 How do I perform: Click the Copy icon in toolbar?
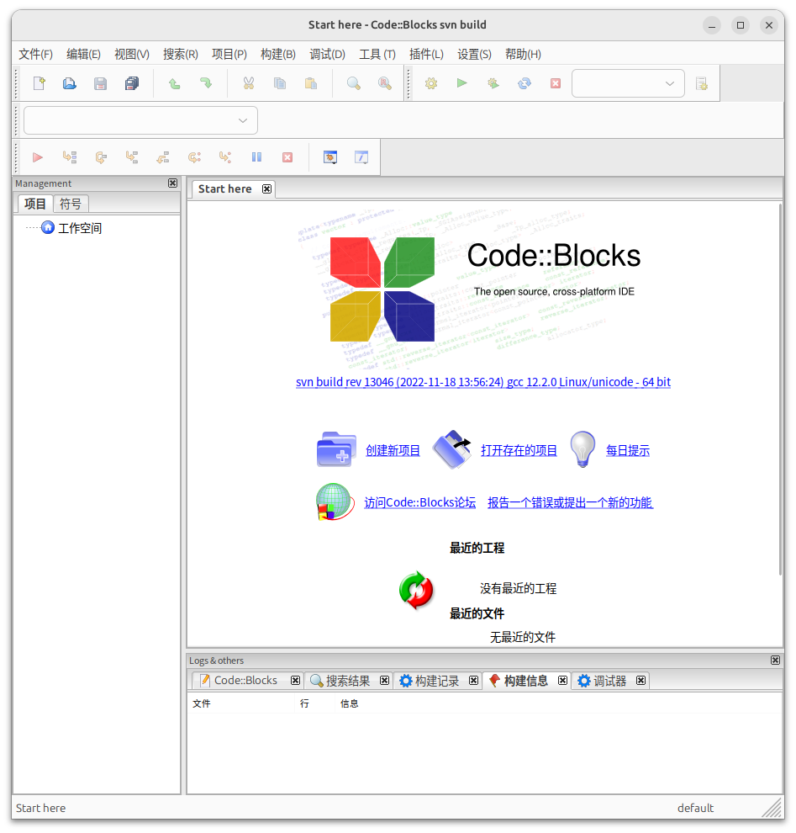tap(280, 83)
